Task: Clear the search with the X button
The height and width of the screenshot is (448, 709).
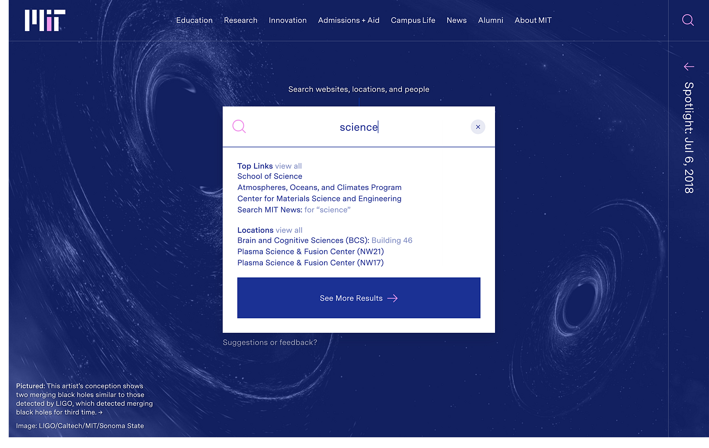Action: tap(478, 127)
